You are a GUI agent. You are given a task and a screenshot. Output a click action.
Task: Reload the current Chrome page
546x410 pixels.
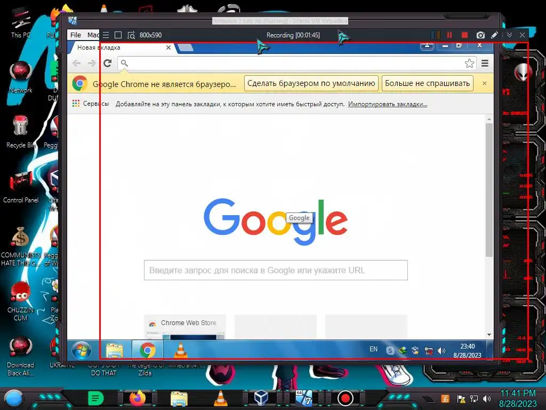(108, 63)
